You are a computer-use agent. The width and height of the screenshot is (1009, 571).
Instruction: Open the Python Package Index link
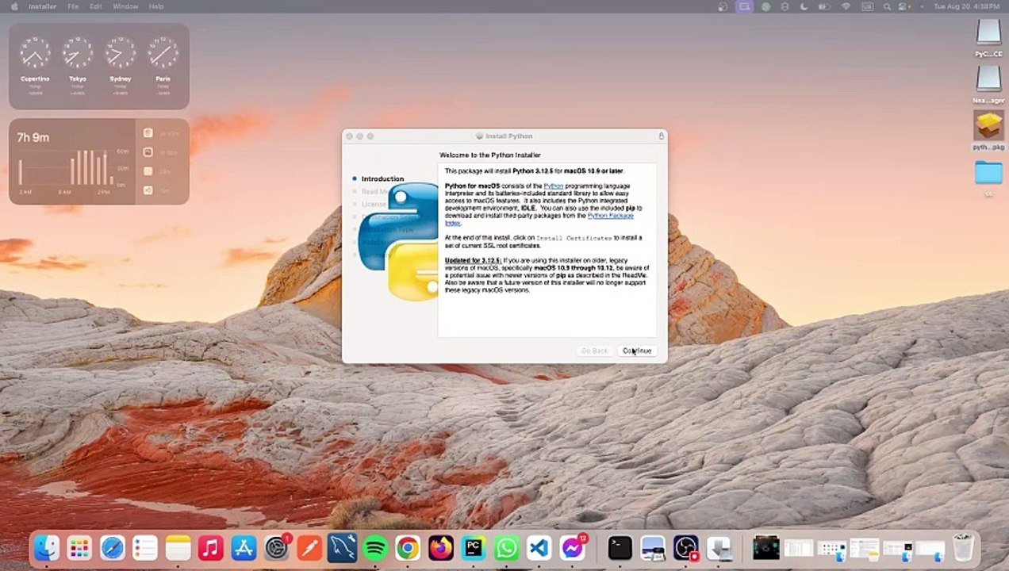(x=610, y=216)
